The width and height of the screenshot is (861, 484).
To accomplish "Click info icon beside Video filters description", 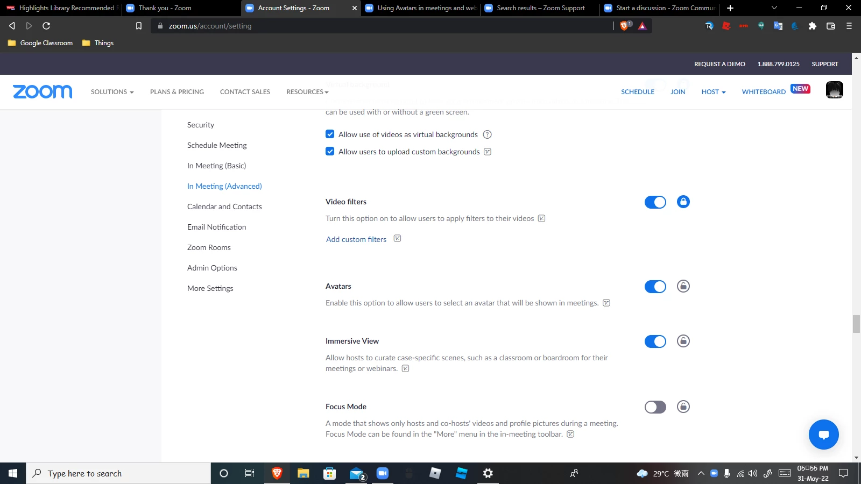I will click(x=542, y=218).
